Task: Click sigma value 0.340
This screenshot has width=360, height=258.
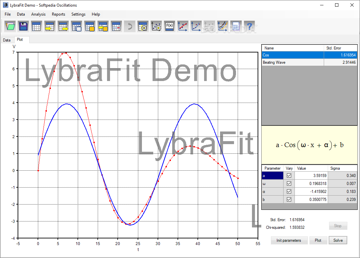Action: click(x=343, y=175)
